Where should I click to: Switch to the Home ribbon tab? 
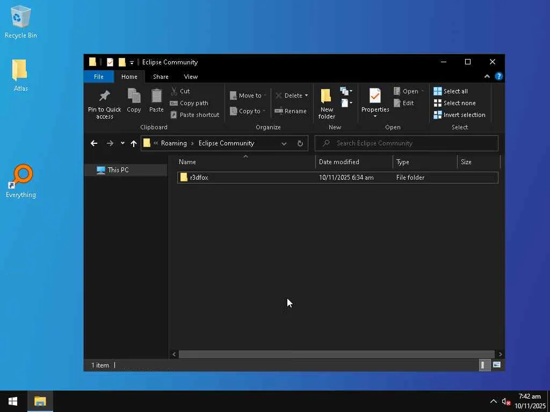pyautogui.click(x=129, y=76)
